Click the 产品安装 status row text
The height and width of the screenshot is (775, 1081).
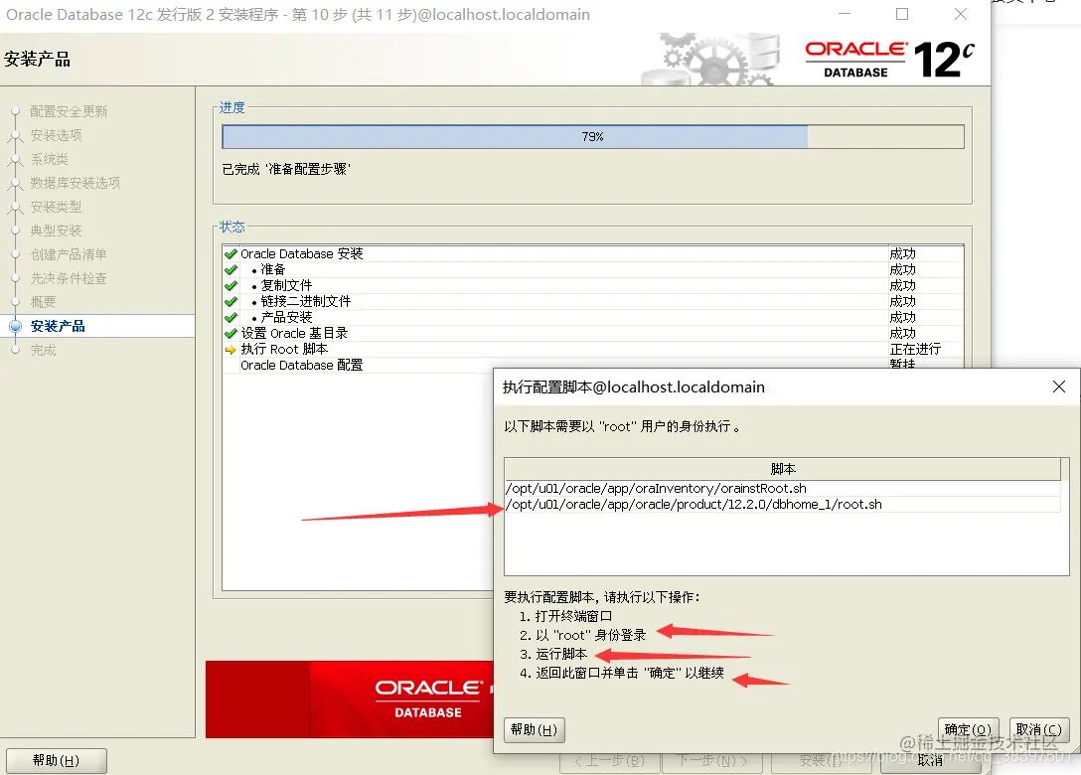point(286,317)
